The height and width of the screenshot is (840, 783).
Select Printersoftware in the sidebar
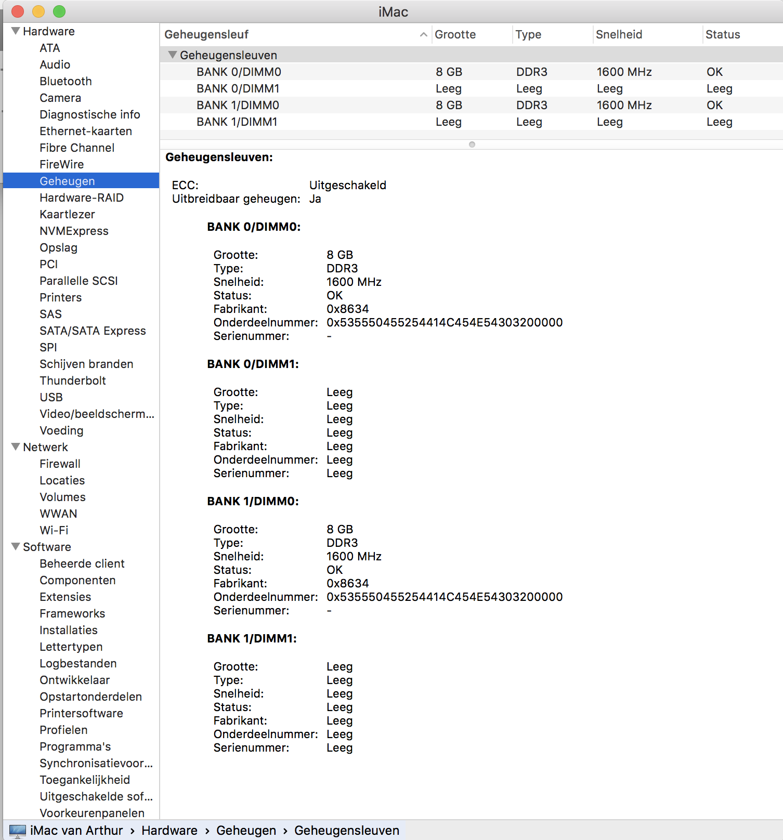[82, 713]
